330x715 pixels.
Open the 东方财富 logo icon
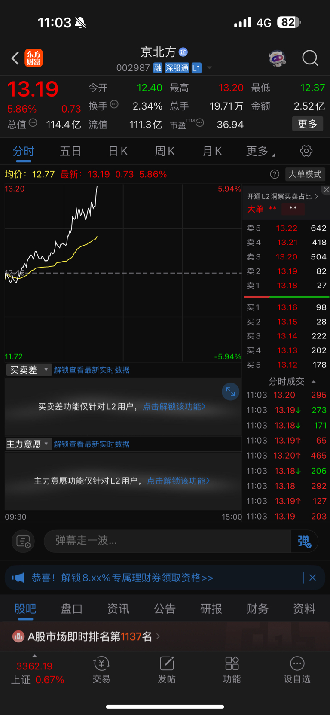34,58
